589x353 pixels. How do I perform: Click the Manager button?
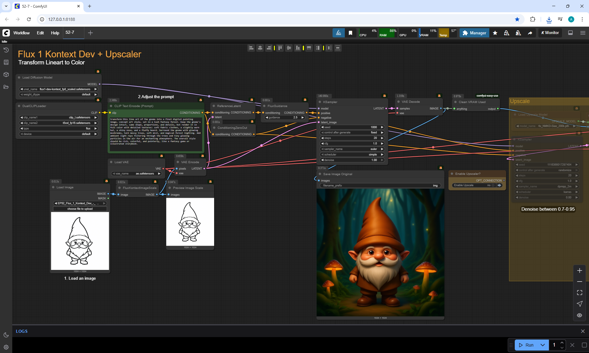pyautogui.click(x=474, y=33)
